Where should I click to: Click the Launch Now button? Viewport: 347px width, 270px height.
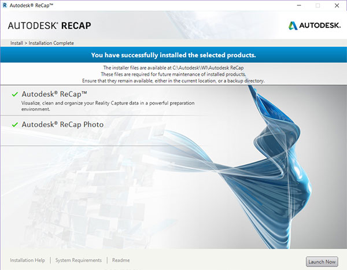(322, 261)
